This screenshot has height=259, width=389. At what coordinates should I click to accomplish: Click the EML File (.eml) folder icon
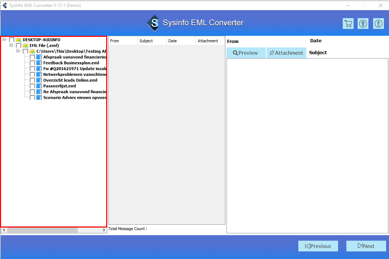[25, 46]
